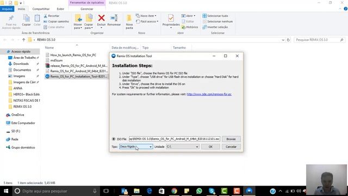Select Recortar in the ribbon
Viewport: 348px width, 196px height.
[52, 16]
